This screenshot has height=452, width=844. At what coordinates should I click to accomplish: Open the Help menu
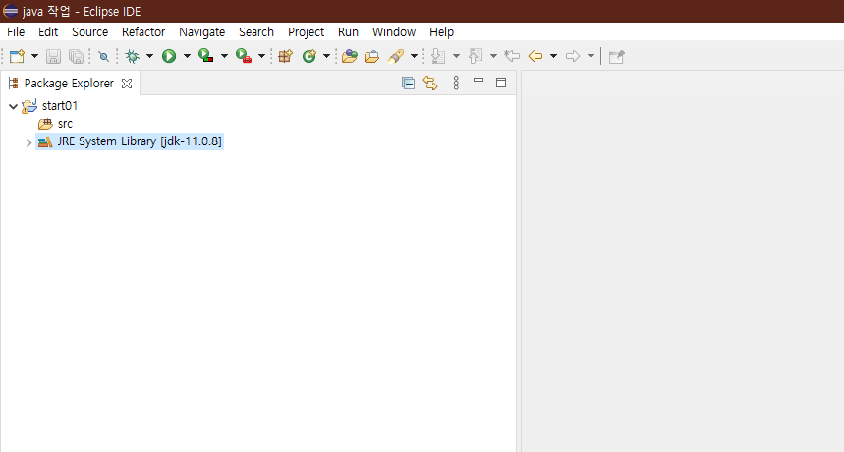click(441, 31)
